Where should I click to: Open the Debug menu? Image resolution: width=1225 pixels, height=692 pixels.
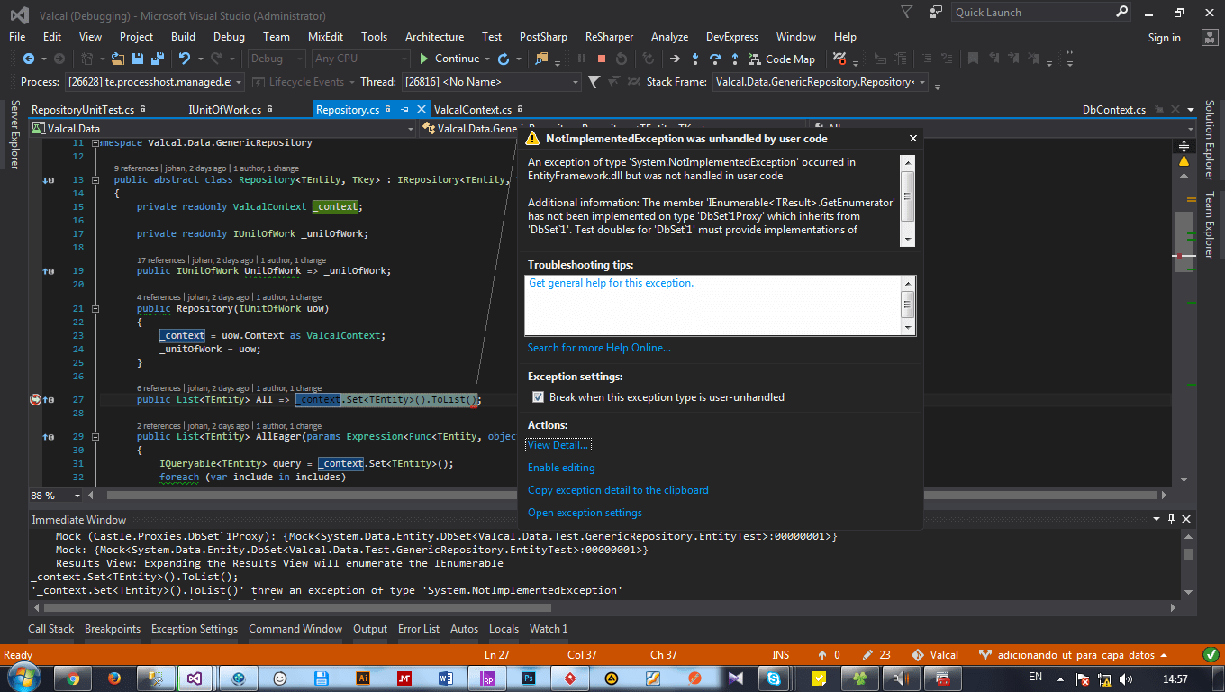[x=229, y=37]
